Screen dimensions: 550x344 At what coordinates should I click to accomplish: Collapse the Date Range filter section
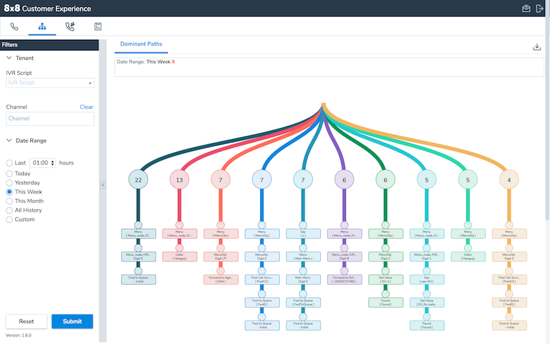point(9,140)
